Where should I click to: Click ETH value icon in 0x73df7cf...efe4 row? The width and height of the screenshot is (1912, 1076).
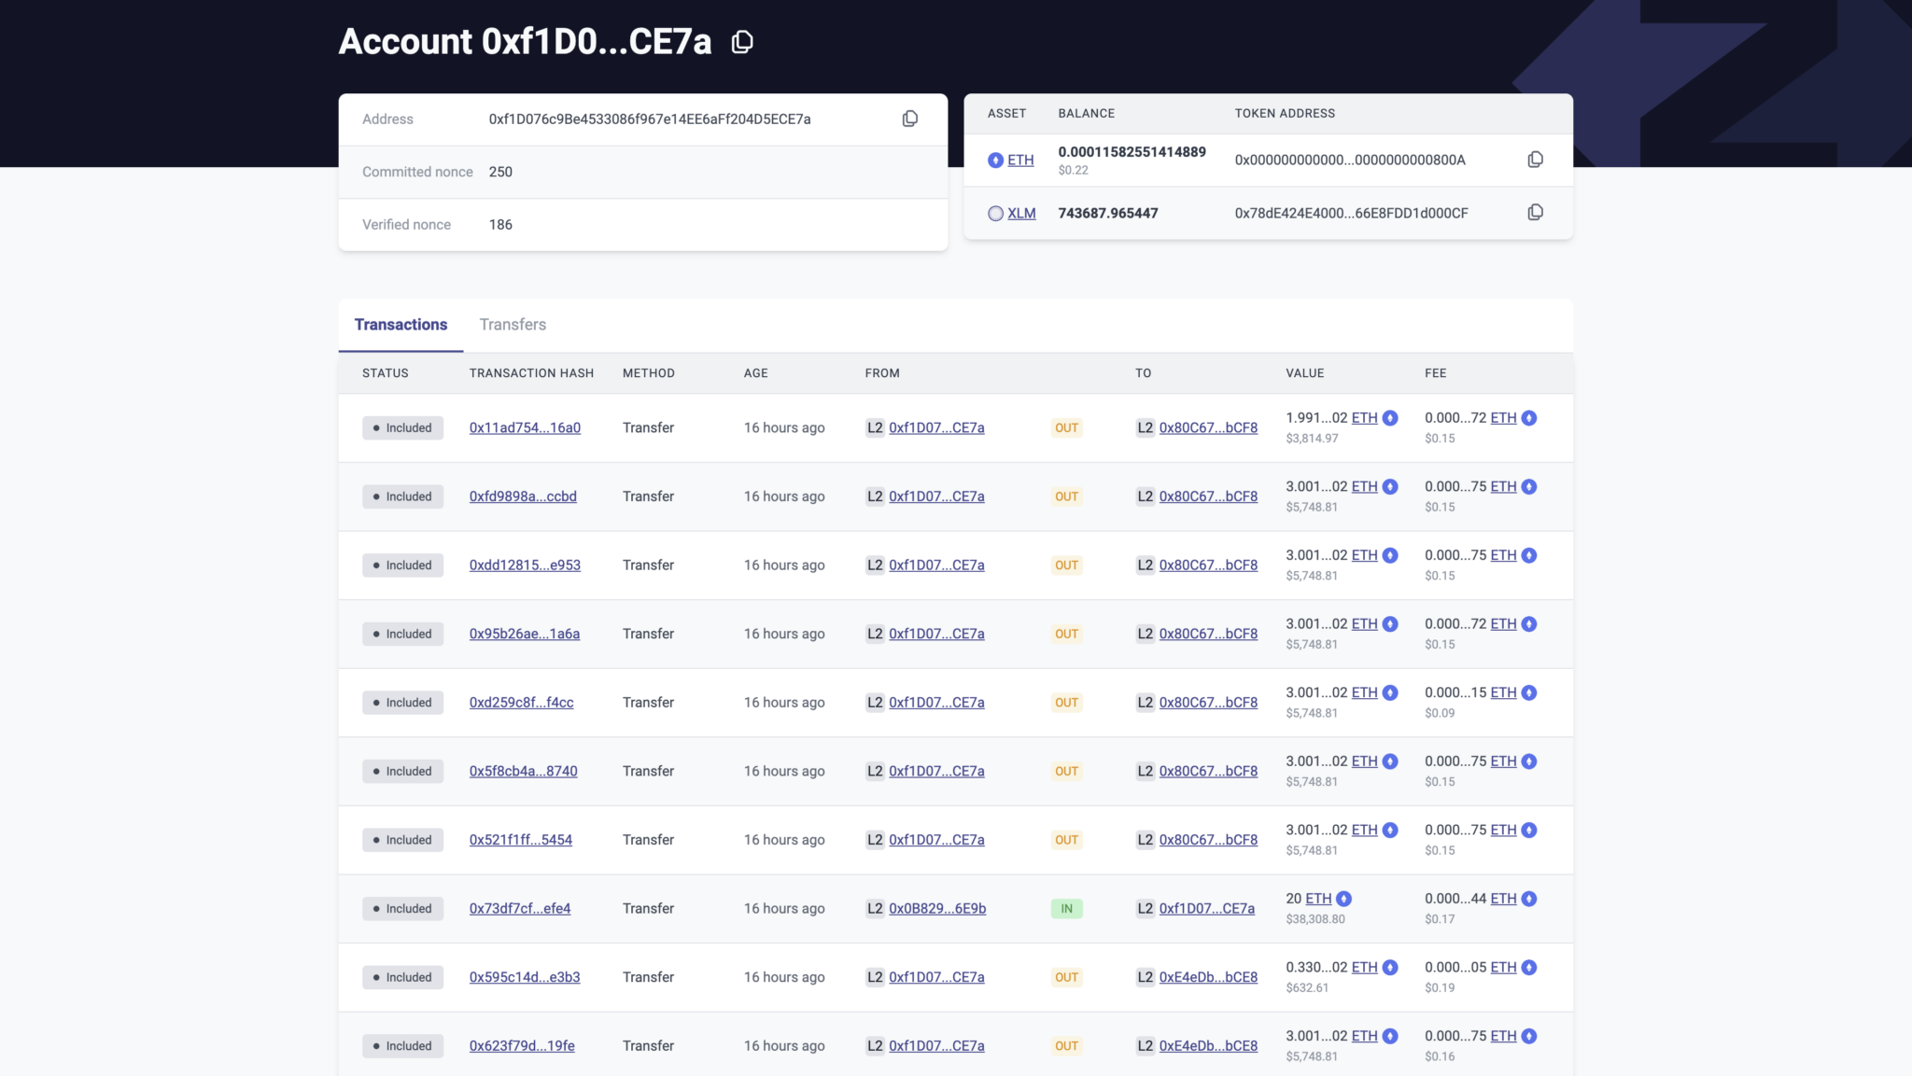pyautogui.click(x=1343, y=899)
